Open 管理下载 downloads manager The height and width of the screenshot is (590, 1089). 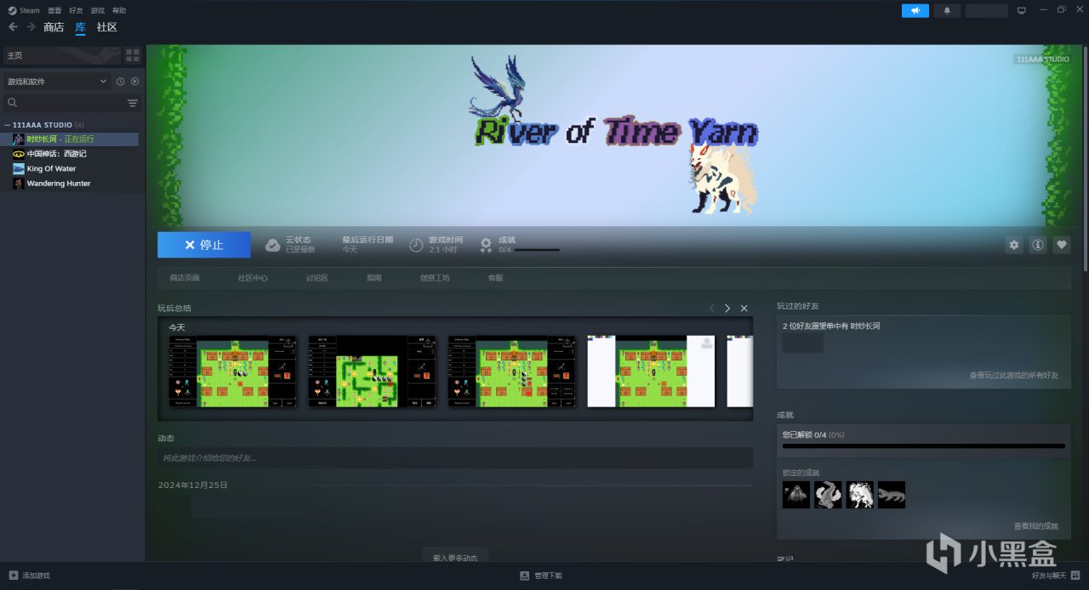(541, 576)
